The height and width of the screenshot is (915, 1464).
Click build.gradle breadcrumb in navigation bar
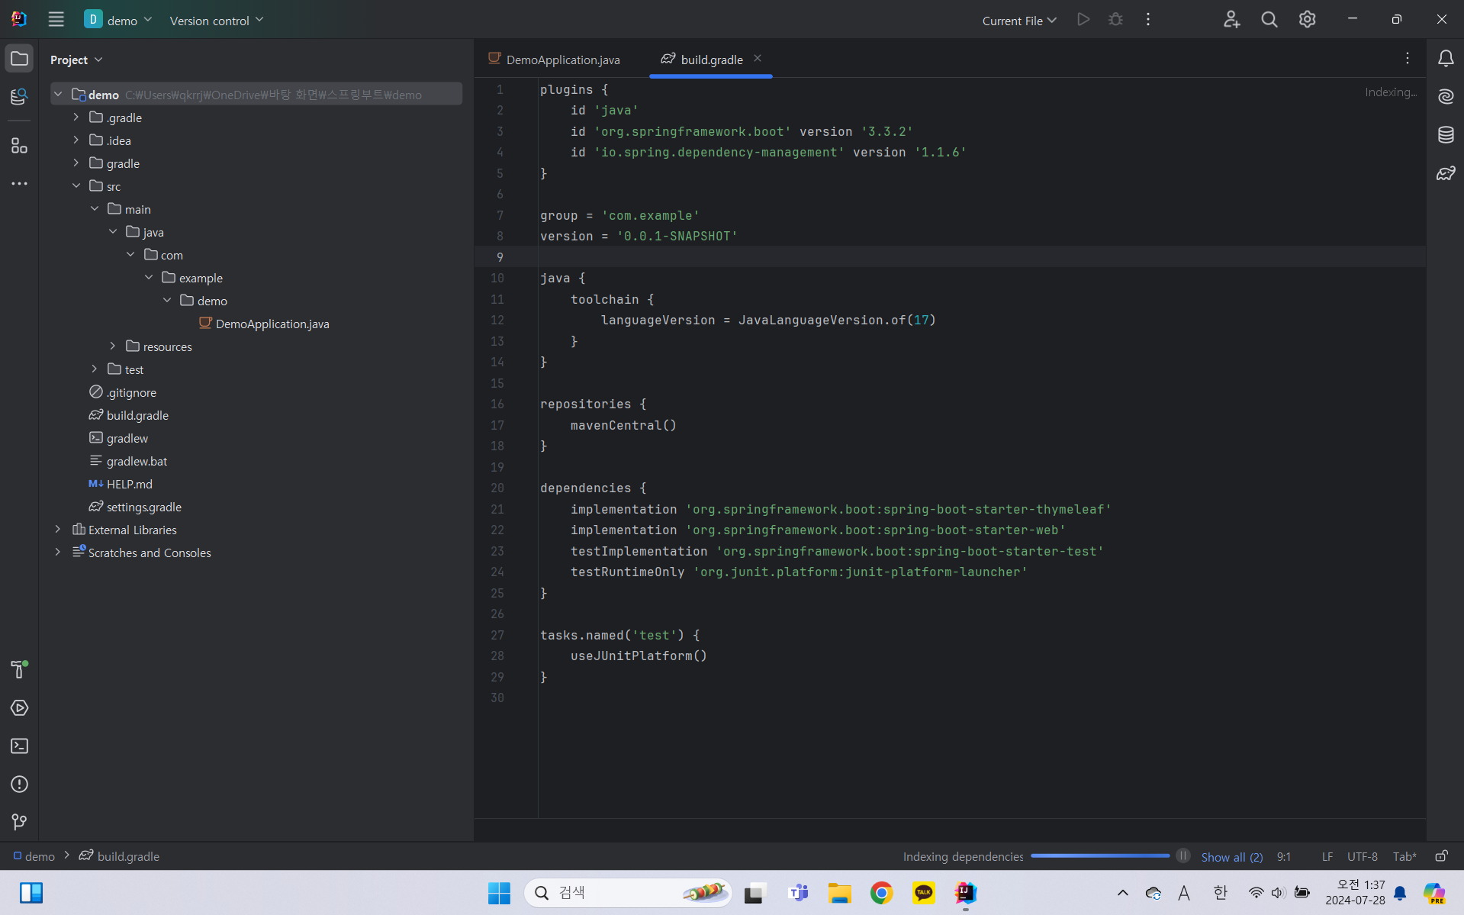[x=120, y=856]
